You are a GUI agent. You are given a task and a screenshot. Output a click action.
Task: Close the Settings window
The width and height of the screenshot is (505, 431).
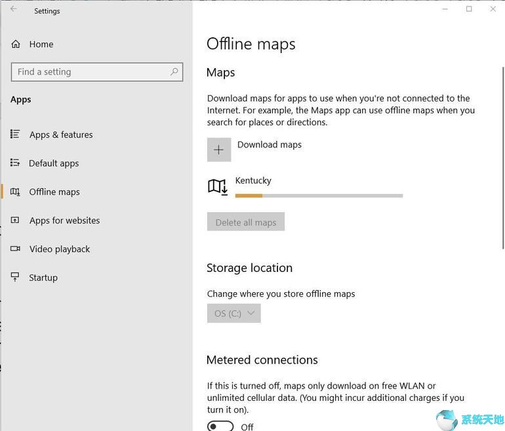(493, 9)
